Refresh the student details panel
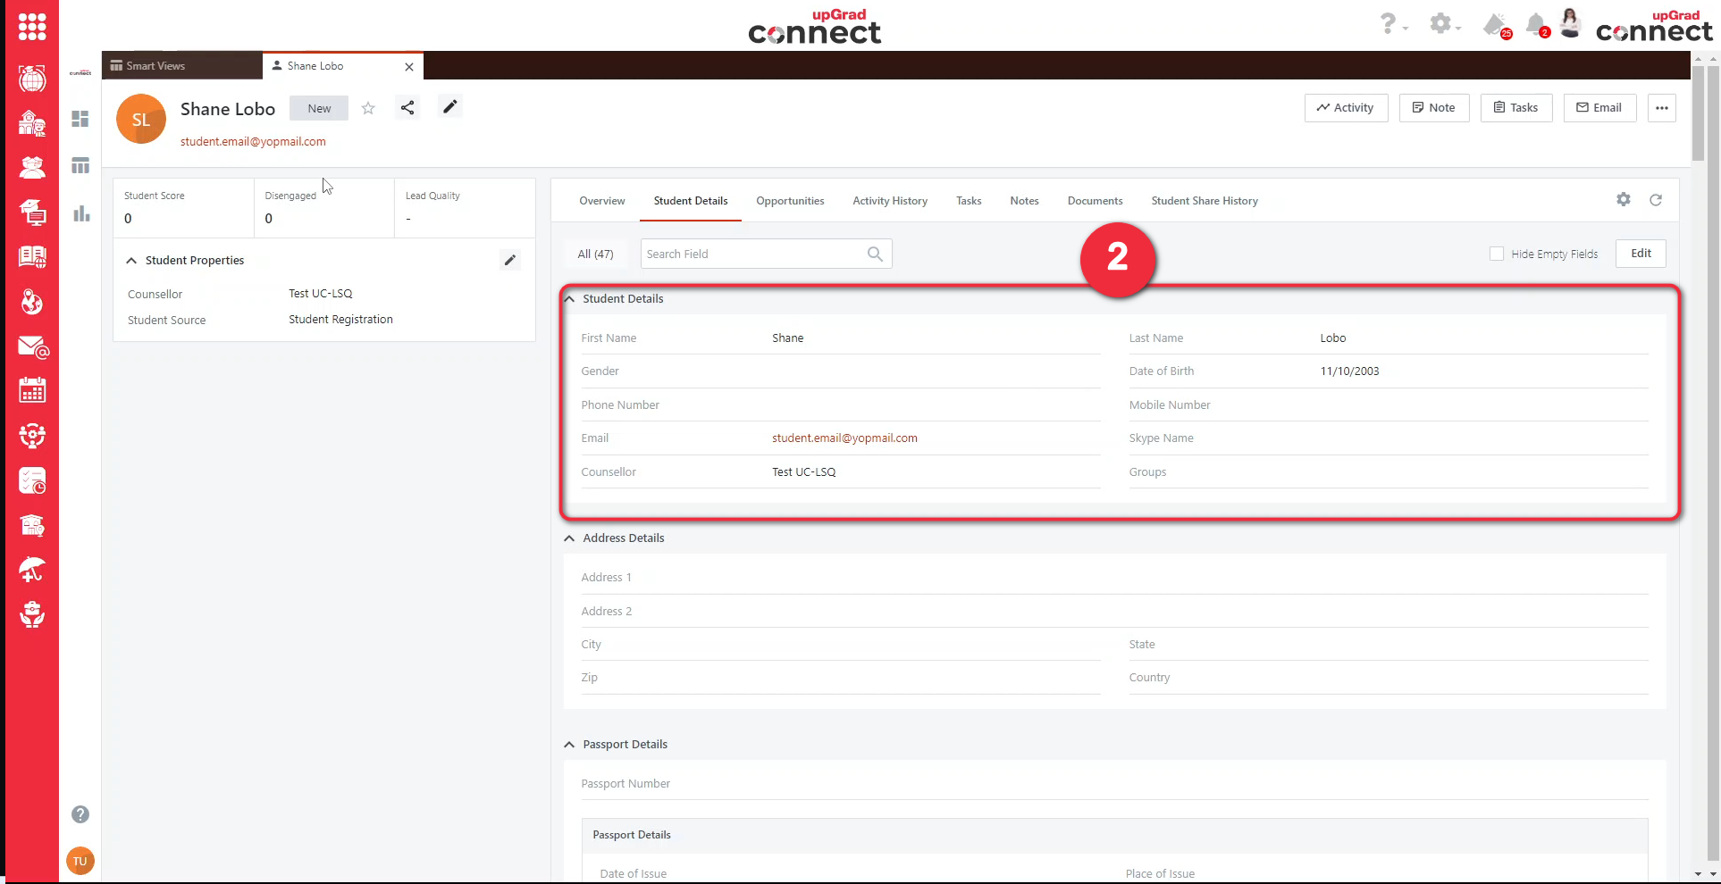Screen dimensions: 1721x884 point(1656,200)
